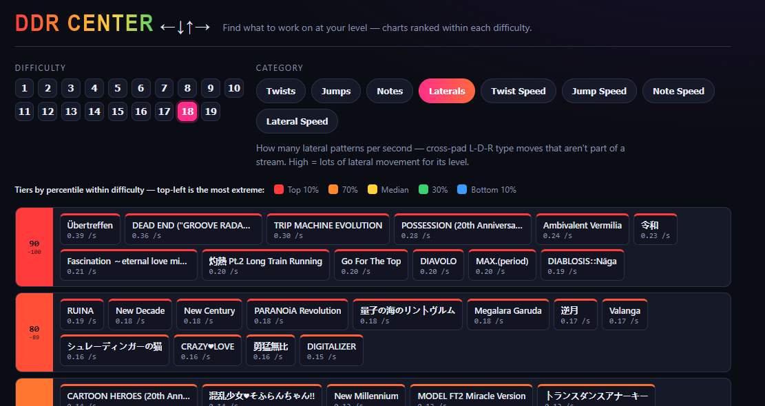This screenshot has width=765, height=406.
Task: Select difficulty level 5
Action: point(118,88)
